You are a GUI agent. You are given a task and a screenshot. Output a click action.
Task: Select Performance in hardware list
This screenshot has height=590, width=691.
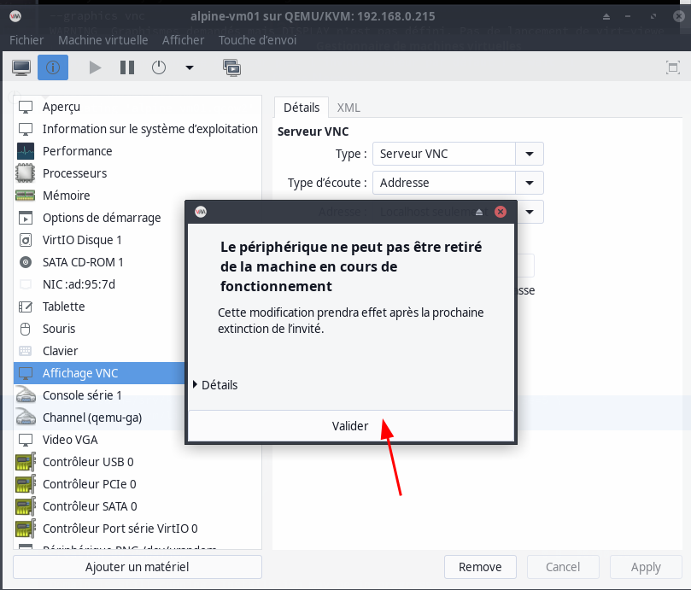(77, 151)
